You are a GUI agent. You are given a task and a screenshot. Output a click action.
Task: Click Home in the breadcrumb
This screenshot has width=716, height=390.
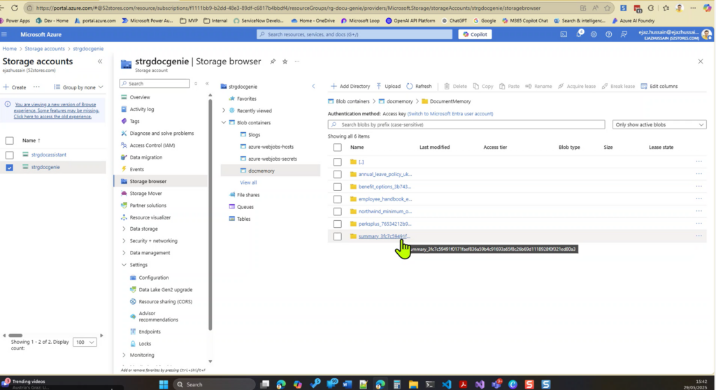coord(9,48)
